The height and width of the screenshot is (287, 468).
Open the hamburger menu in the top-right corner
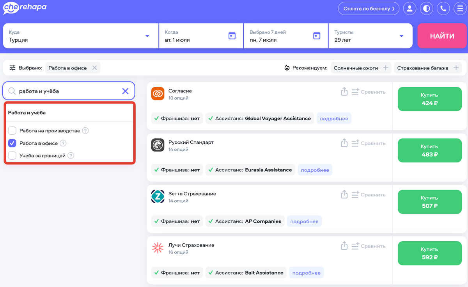(x=461, y=8)
